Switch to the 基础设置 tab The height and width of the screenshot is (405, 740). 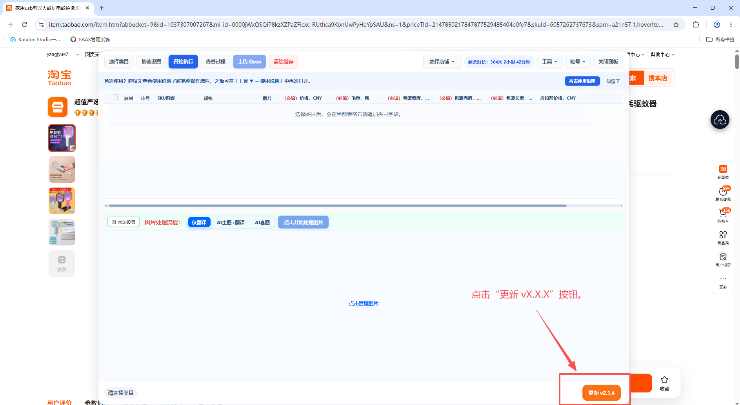151,62
